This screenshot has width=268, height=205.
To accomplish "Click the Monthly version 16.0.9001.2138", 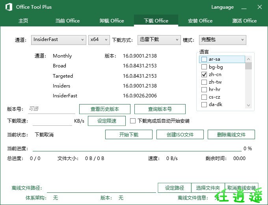I will point(140,56).
